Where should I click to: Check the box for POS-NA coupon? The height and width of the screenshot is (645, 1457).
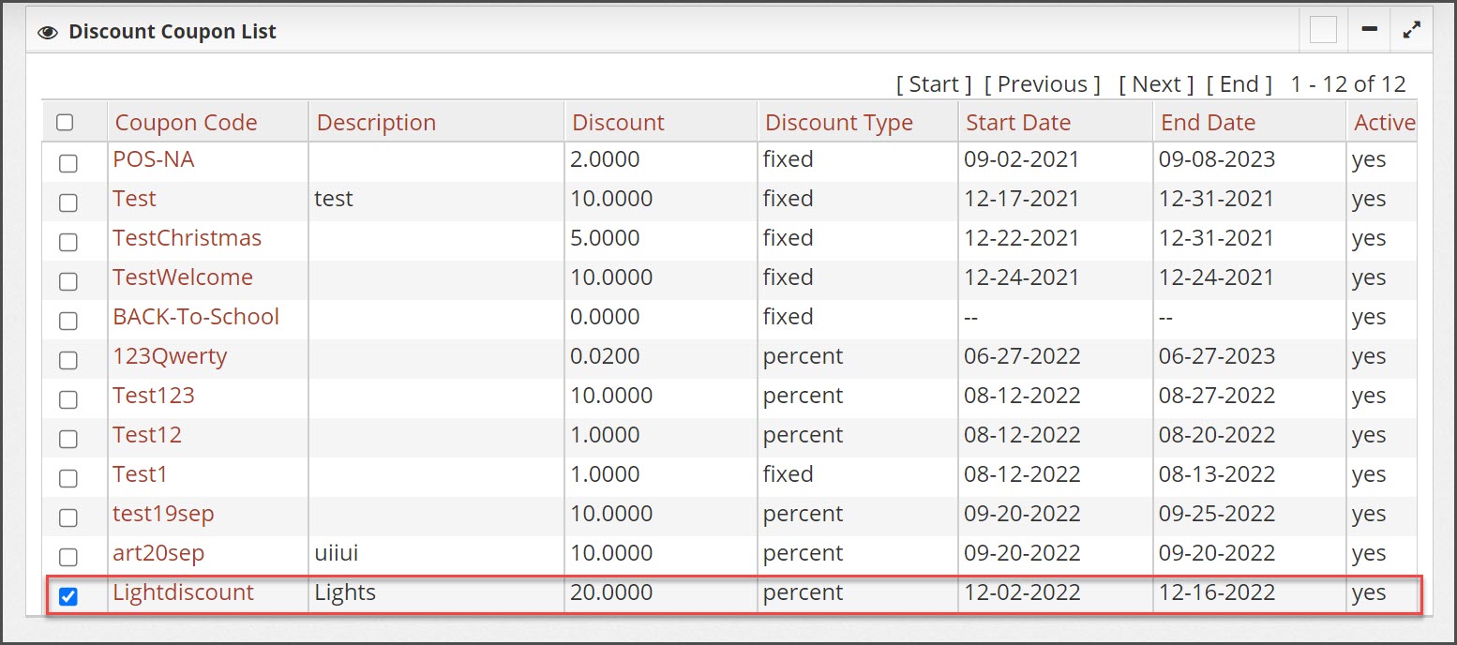(x=68, y=163)
